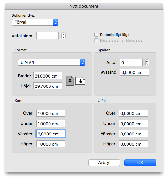Confirm the dialog with OK
Viewport: 168px width, 180px height.
click(140, 162)
